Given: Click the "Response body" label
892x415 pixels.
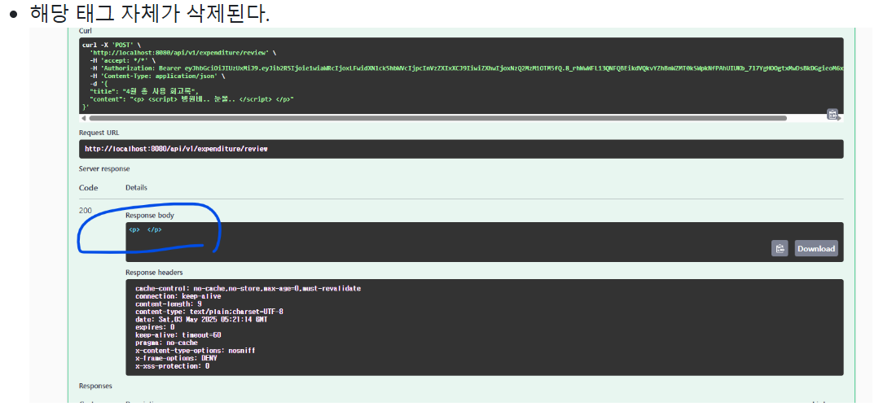Looking at the screenshot, I should [150, 216].
